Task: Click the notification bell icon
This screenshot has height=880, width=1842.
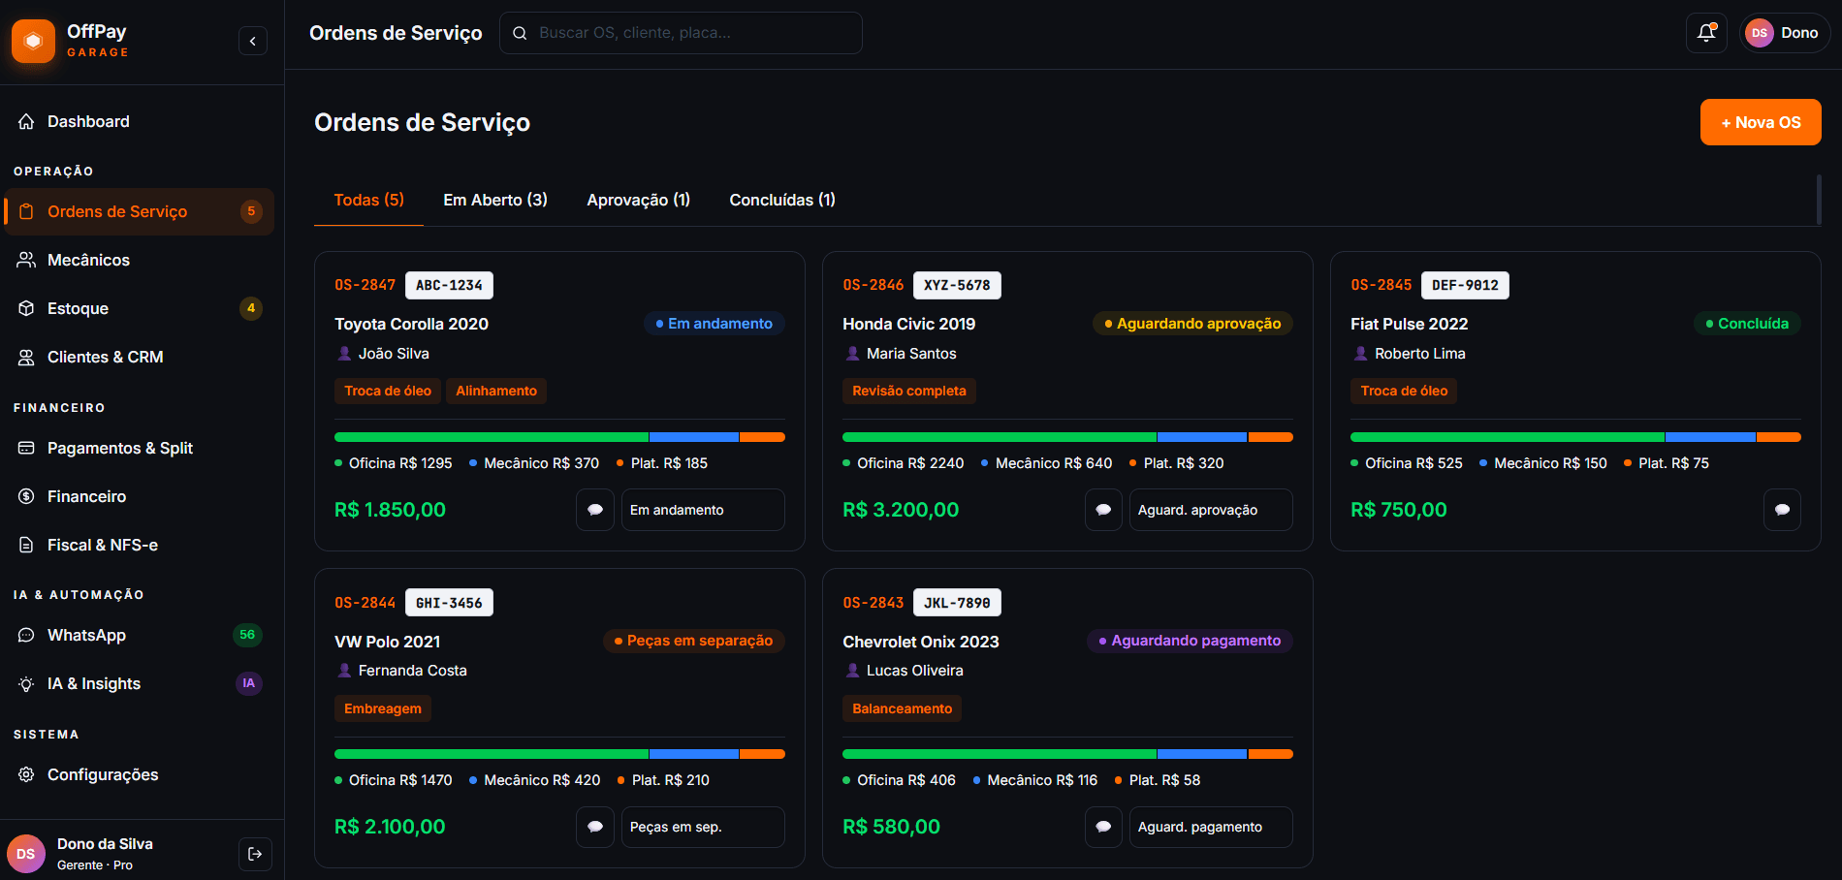Action: click(1706, 33)
